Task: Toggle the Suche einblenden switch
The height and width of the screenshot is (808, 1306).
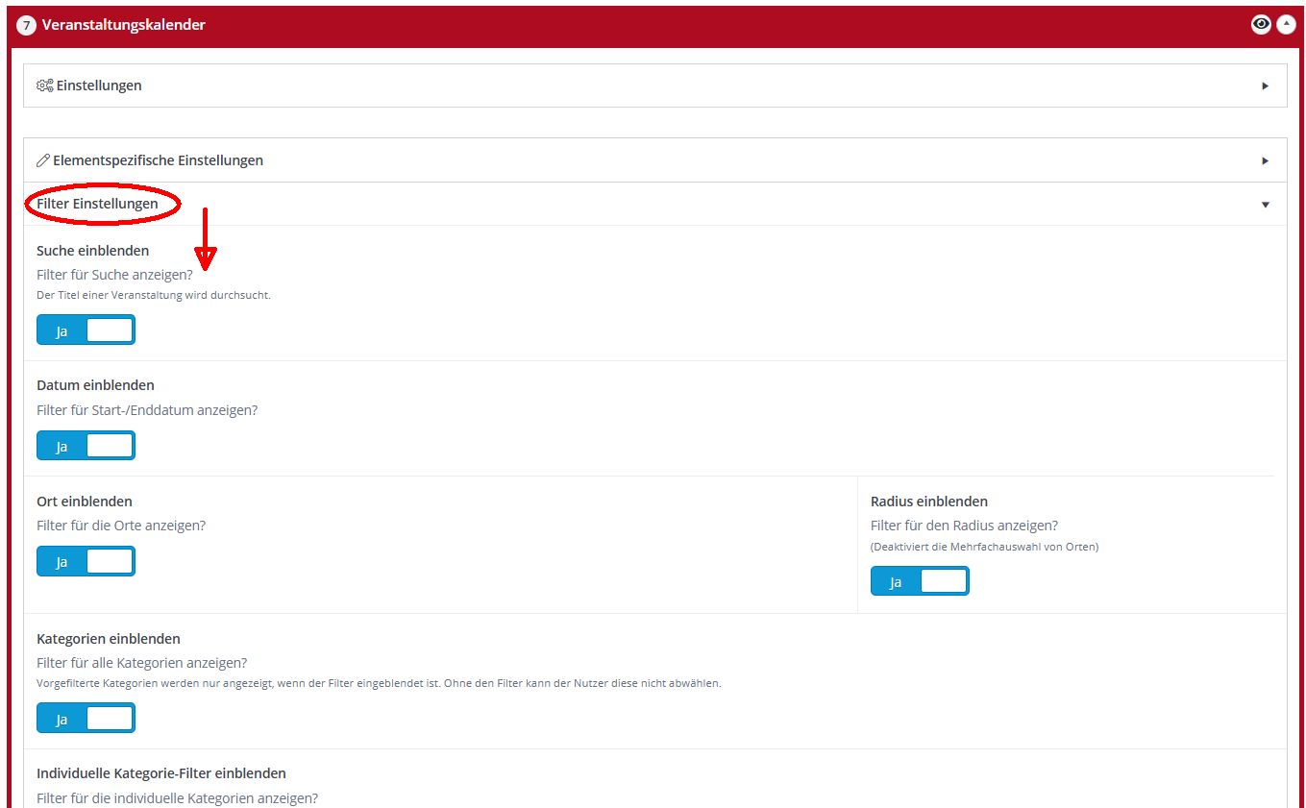Action: pos(86,331)
